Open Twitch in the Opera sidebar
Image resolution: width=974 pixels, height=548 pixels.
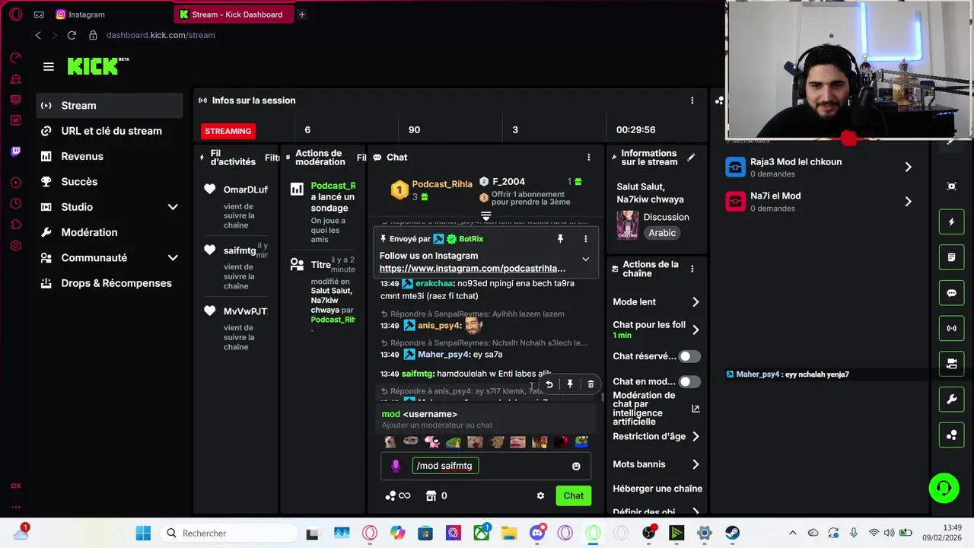(x=15, y=151)
